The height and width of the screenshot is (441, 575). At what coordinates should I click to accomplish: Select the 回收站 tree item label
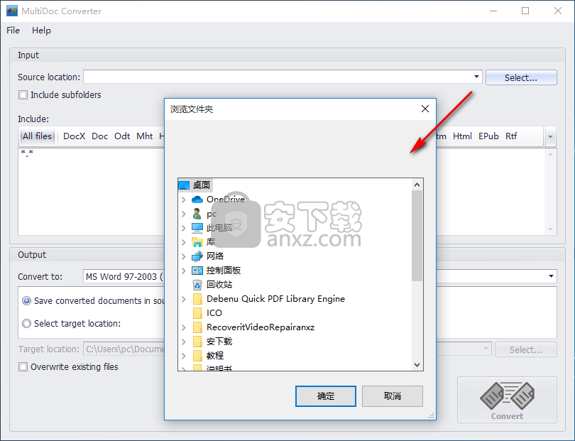[219, 285]
